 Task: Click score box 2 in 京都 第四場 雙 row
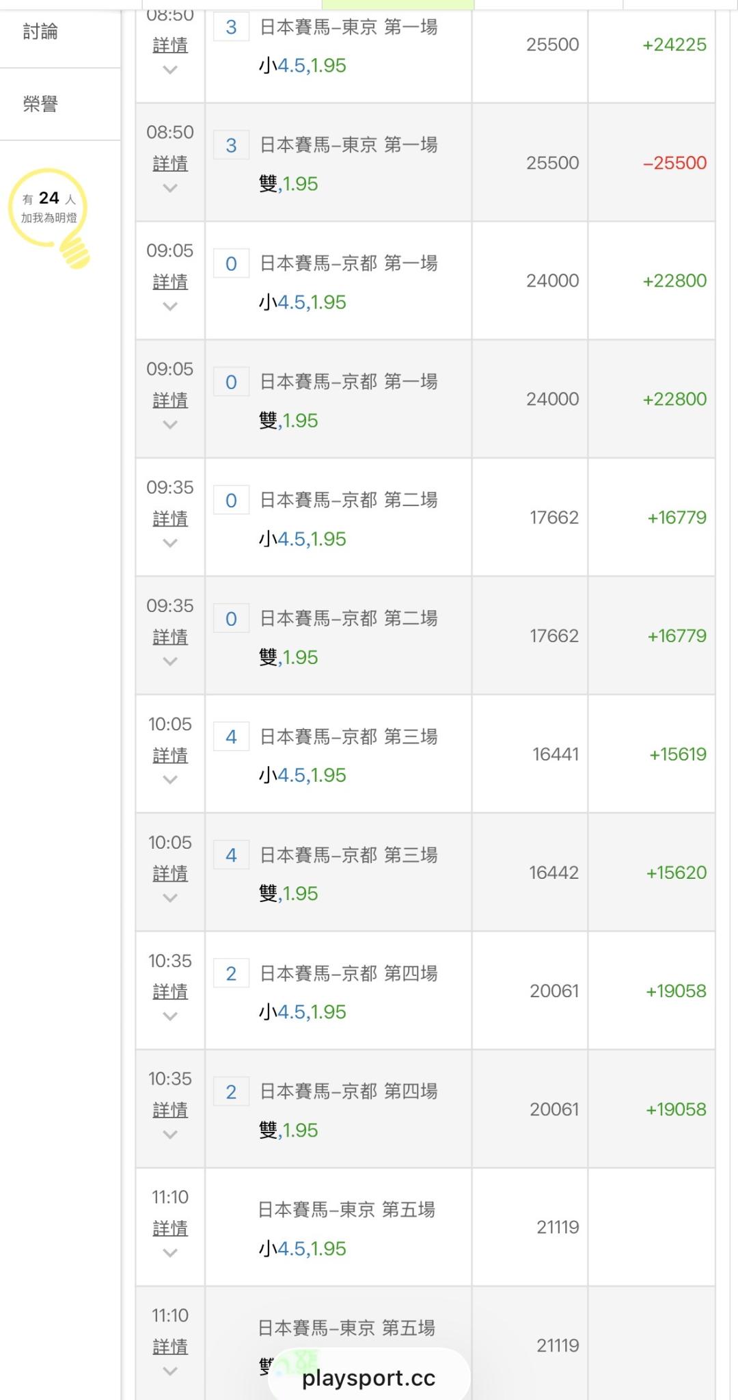[231, 1092]
